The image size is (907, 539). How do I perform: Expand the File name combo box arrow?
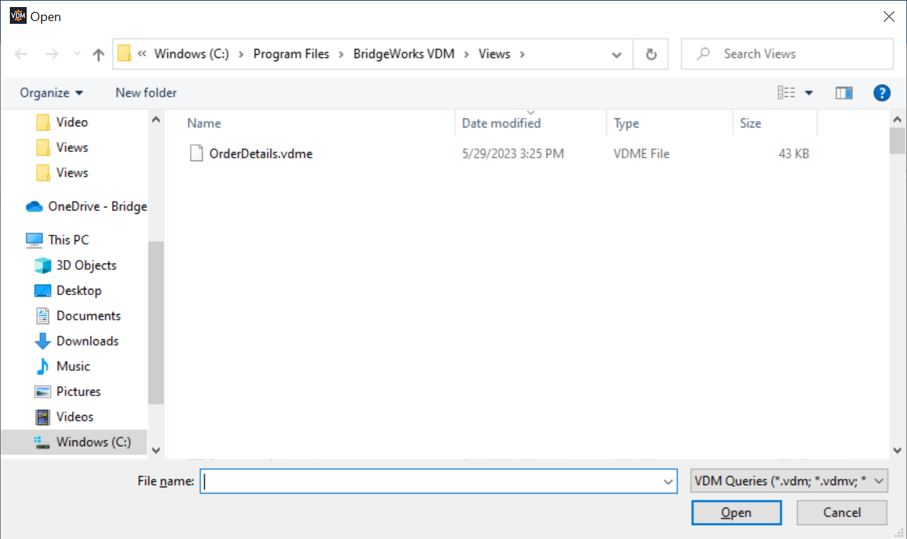(667, 481)
